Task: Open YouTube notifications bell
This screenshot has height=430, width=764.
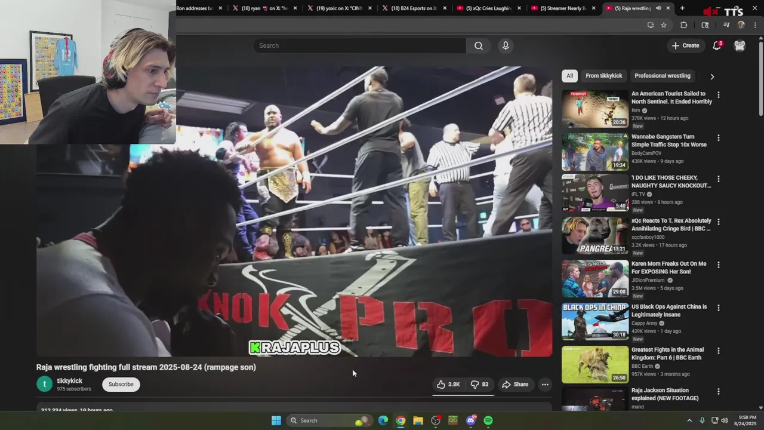Action: 717,45
